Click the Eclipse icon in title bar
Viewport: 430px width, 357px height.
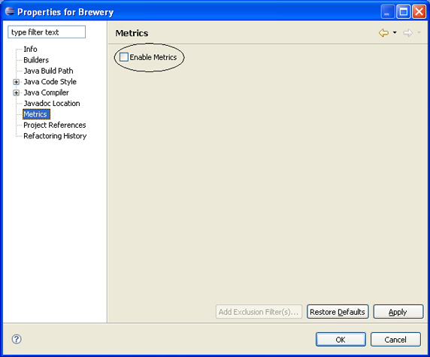(10, 11)
